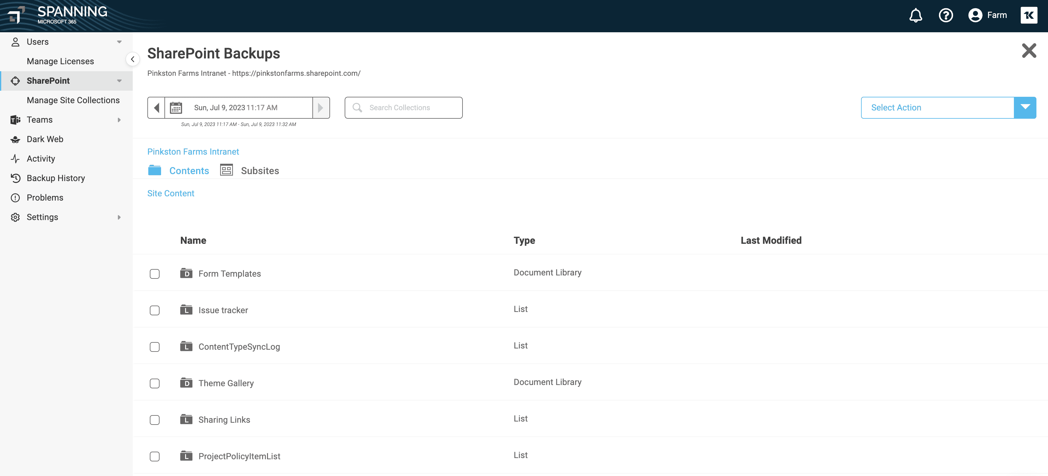Click the search magnifier icon
1048x476 pixels.
[357, 108]
